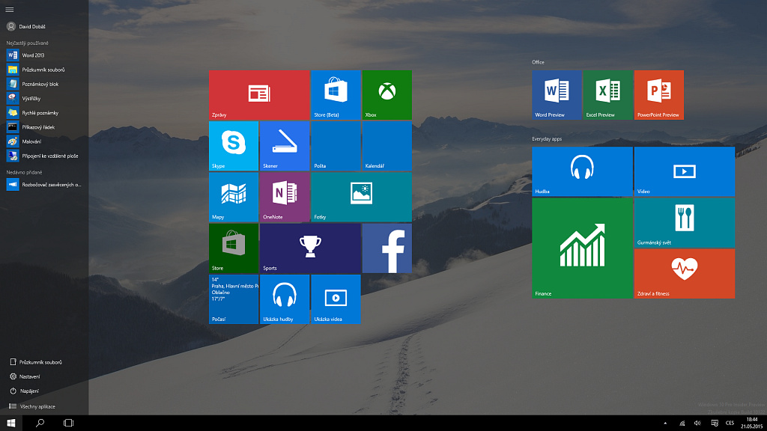Screen dimensions: 767x431
Task: Open the Kalendář tile
Action: point(387,146)
